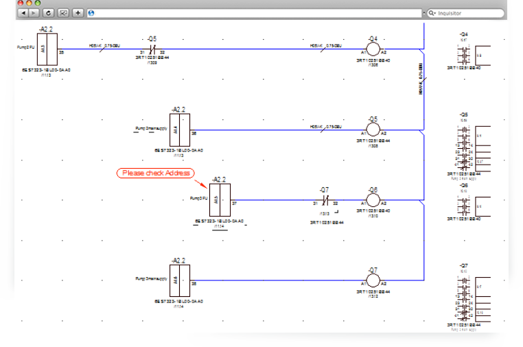The height and width of the screenshot is (347, 523).
Task: Click the globe icon in address bar
Action: click(x=91, y=12)
